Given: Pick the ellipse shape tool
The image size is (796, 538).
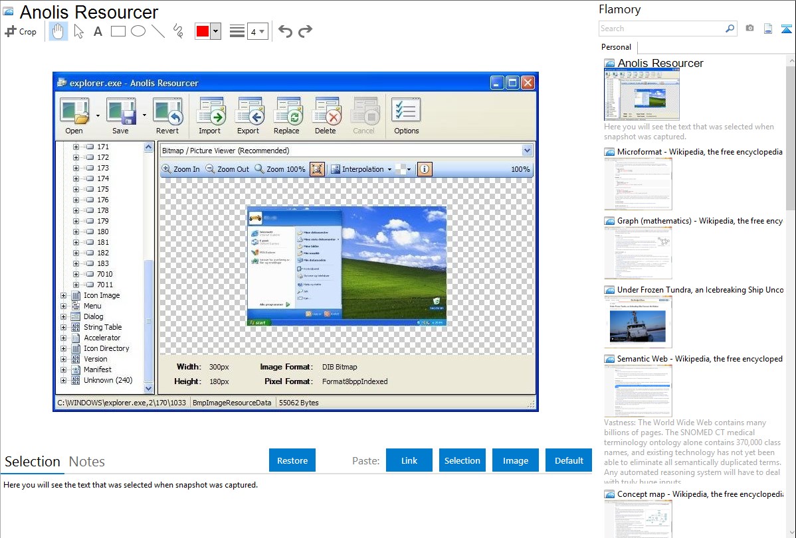Looking at the screenshot, I should 138,31.
